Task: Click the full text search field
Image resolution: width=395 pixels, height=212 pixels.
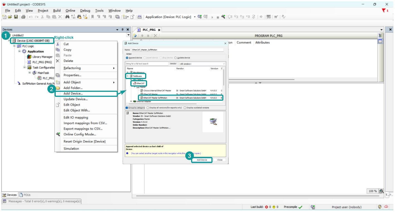Action: (x=147, y=64)
